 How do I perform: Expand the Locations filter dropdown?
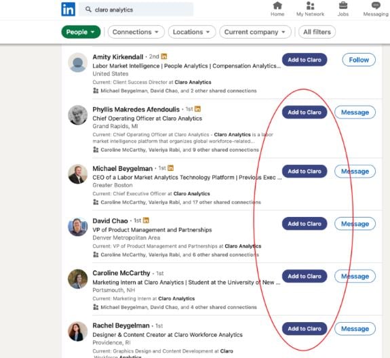(192, 32)
